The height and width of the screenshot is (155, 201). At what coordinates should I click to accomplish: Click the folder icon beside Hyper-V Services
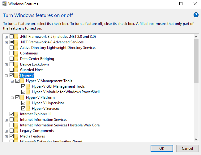click(28, 109)
